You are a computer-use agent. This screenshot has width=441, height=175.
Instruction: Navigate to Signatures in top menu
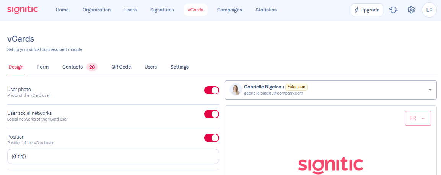tap(162, 10)
